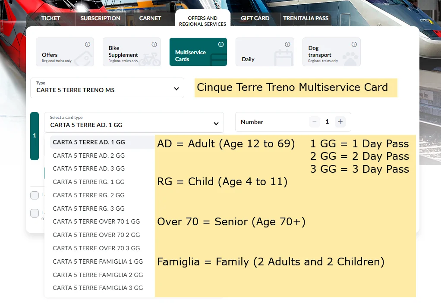The image size is (441, 305).
Task: Select the Dog transport tile
Action: [x=331, y=52]
